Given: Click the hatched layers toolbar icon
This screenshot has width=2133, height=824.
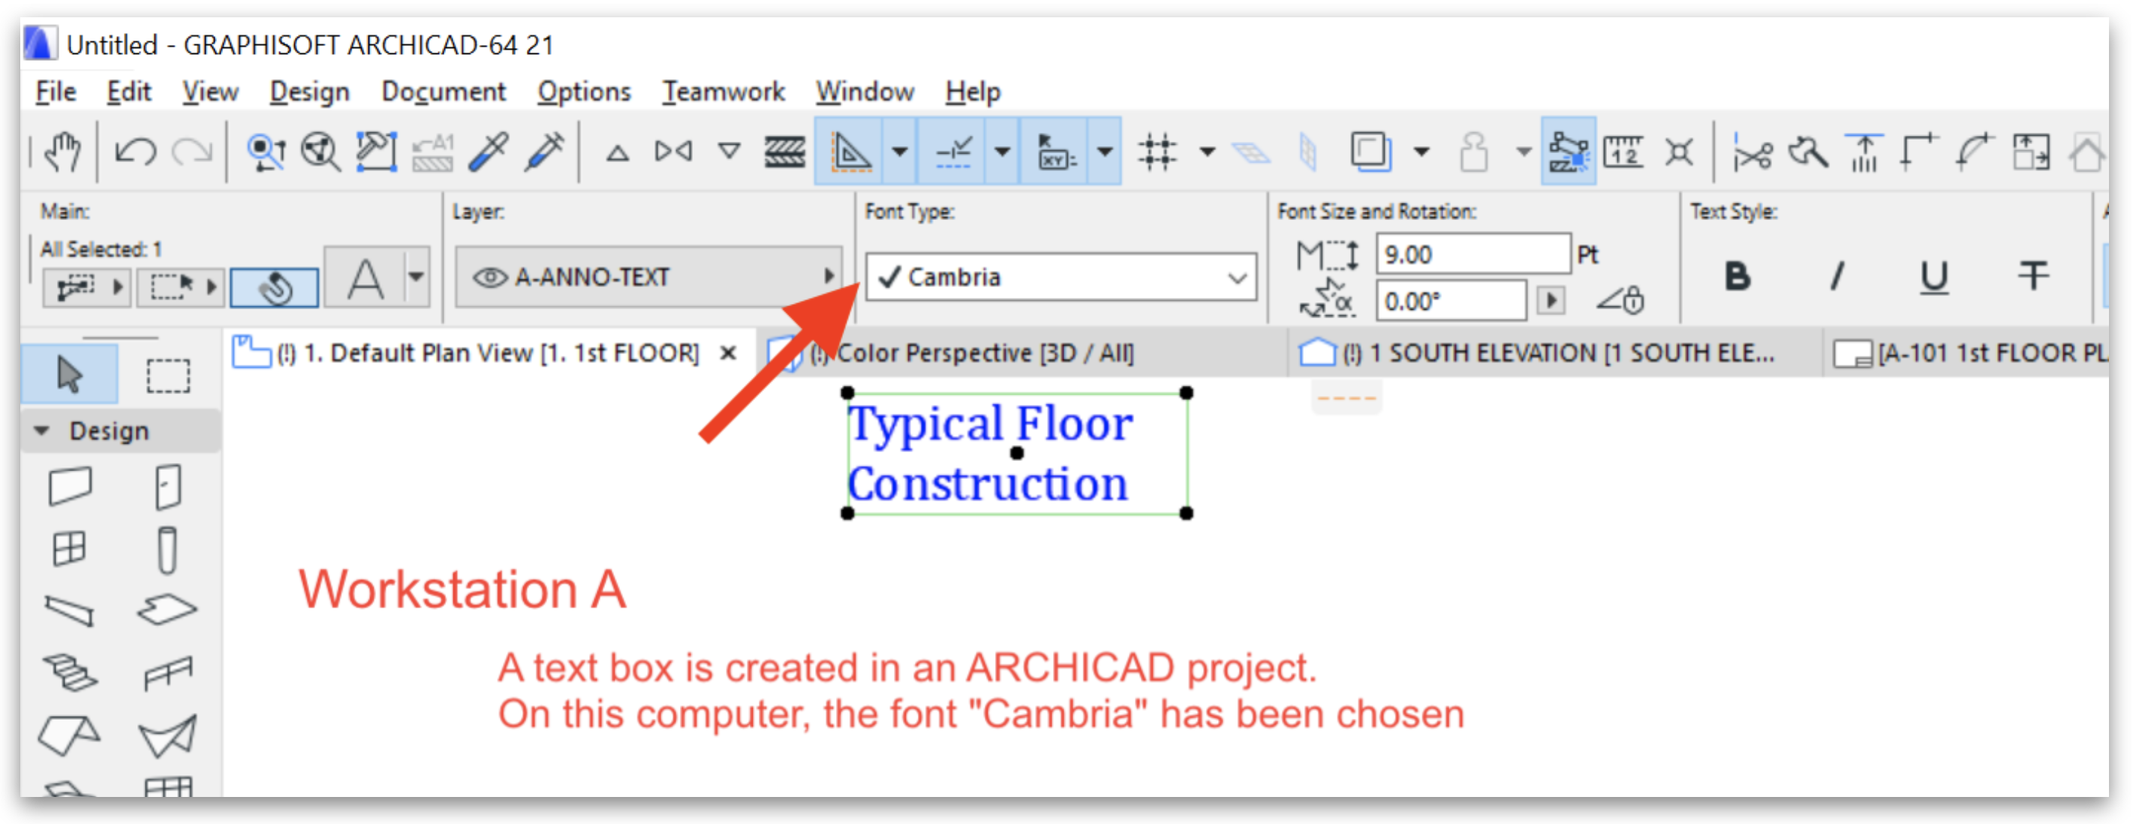Looking at the screenshot, I should pos(785,152).
